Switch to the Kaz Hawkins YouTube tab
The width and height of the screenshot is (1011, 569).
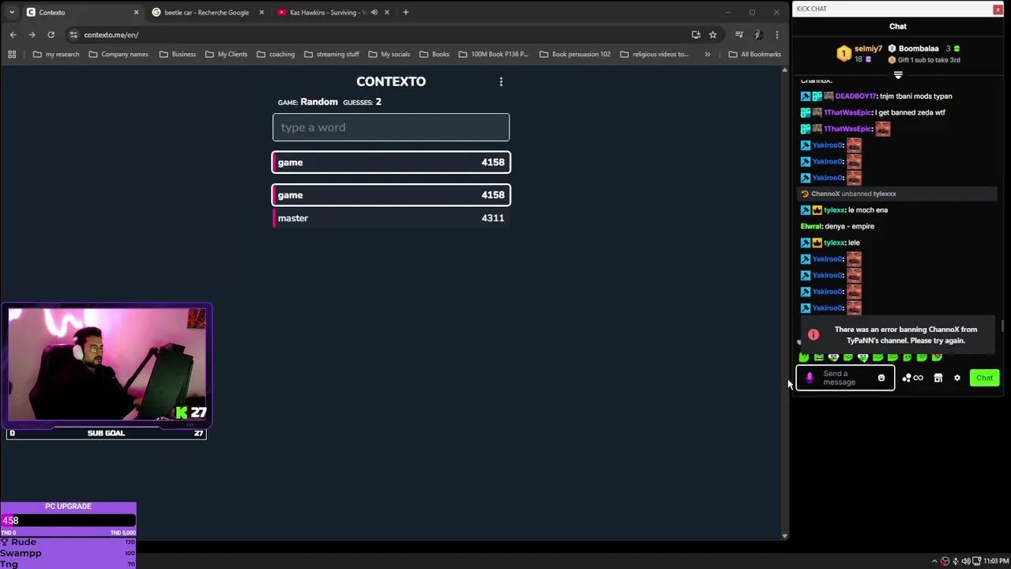332,13
